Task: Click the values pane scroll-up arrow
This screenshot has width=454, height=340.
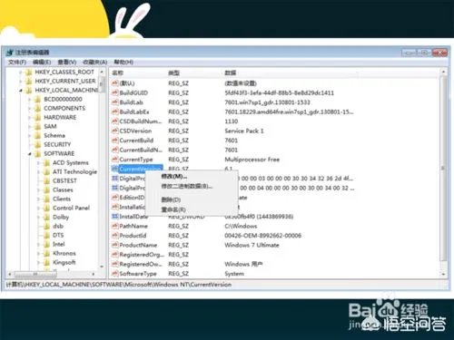Action: [443, 73]
